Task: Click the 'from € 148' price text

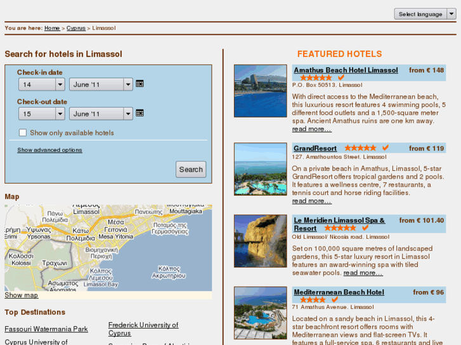Action: (x=426, y=70)
